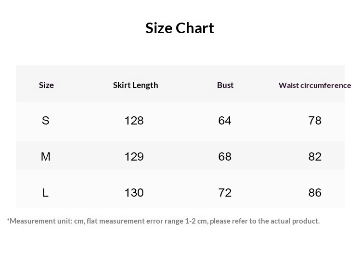
Task: Select waist circumference value 86
Action: coord(315,193)
